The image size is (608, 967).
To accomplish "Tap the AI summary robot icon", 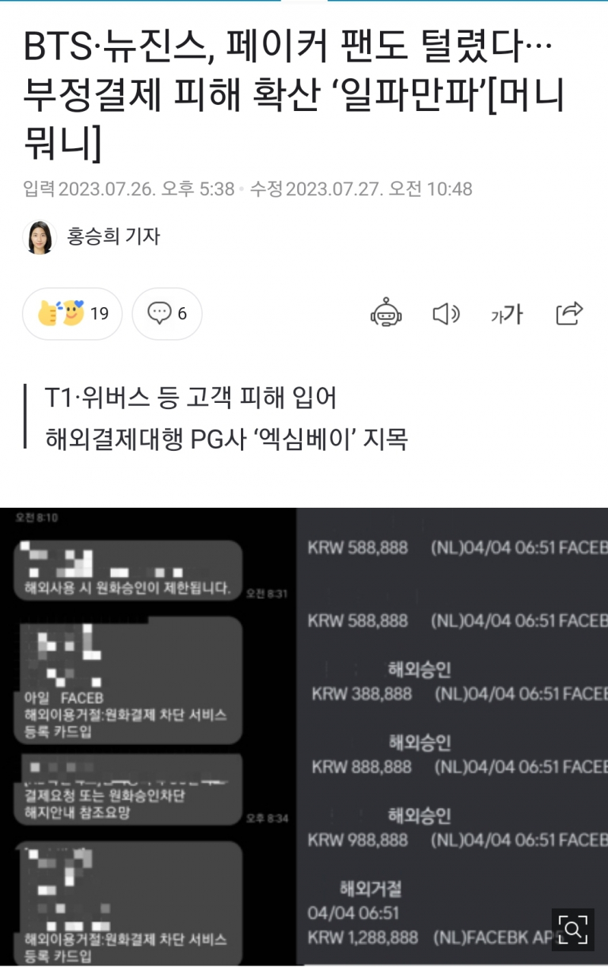I will [386, 313].
